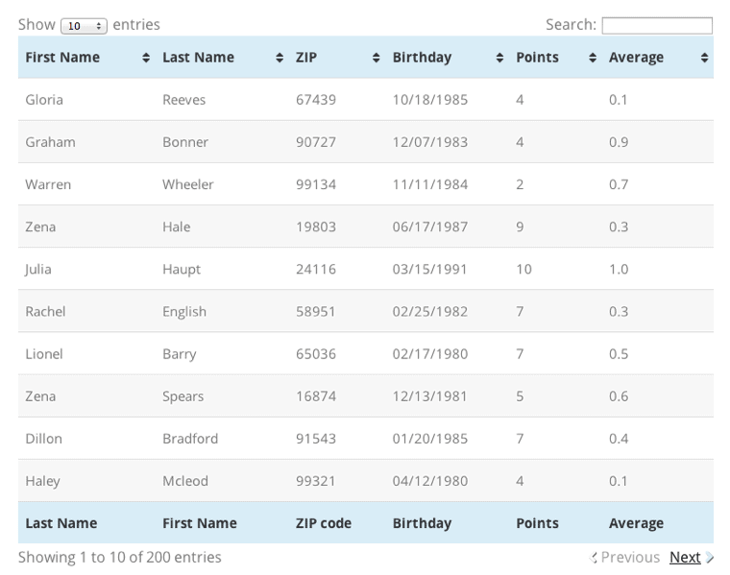Click the Previous page link
The height and width of the screenshot is (575, 730).
point(630,558)
